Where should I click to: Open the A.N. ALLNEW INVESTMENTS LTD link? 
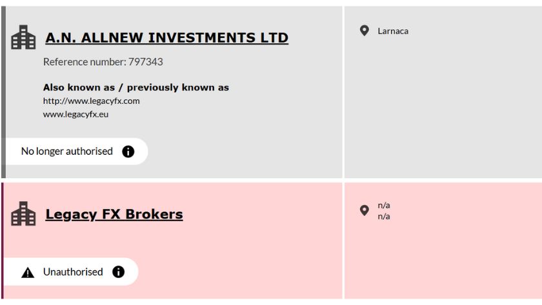[166, 38]
